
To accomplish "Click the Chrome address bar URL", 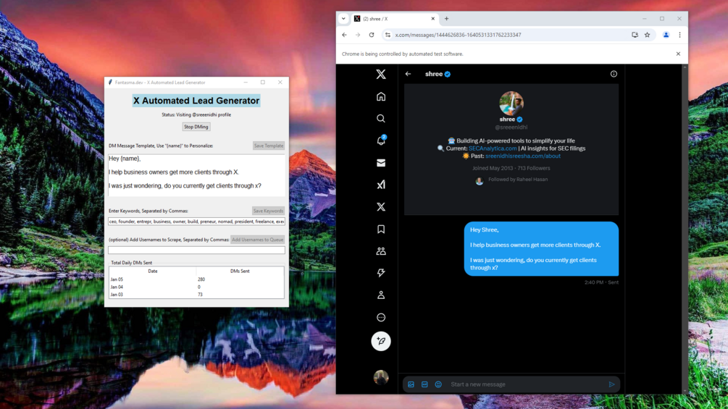I will [458, 35].
